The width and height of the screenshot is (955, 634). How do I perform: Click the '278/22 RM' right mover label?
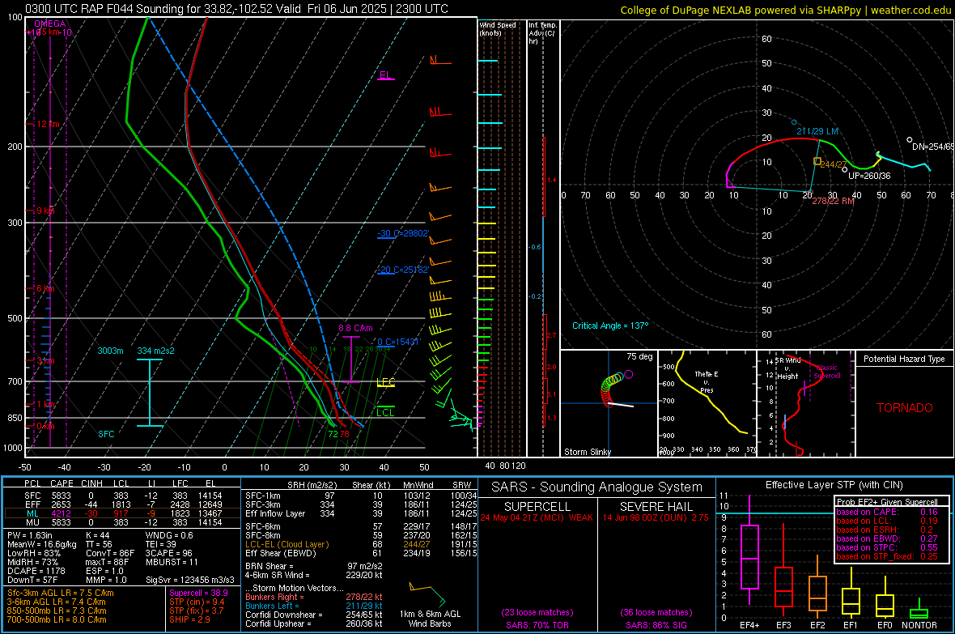tap(833, 201)
